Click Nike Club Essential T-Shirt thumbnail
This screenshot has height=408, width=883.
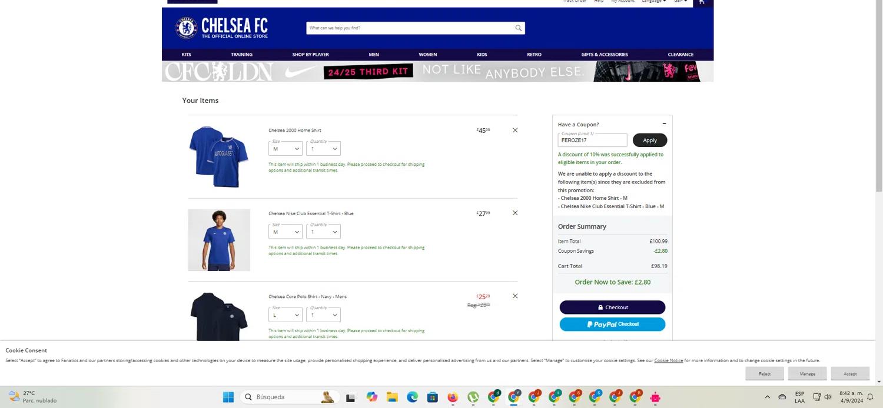(219, 240)
